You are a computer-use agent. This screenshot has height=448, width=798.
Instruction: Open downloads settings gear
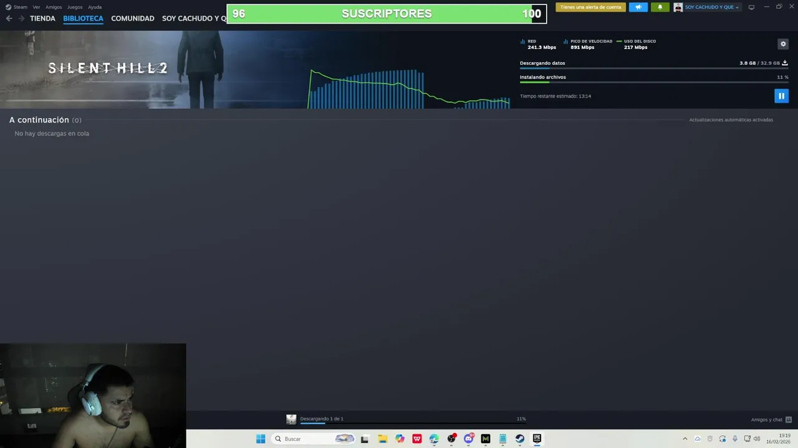(x=783, y=44)
